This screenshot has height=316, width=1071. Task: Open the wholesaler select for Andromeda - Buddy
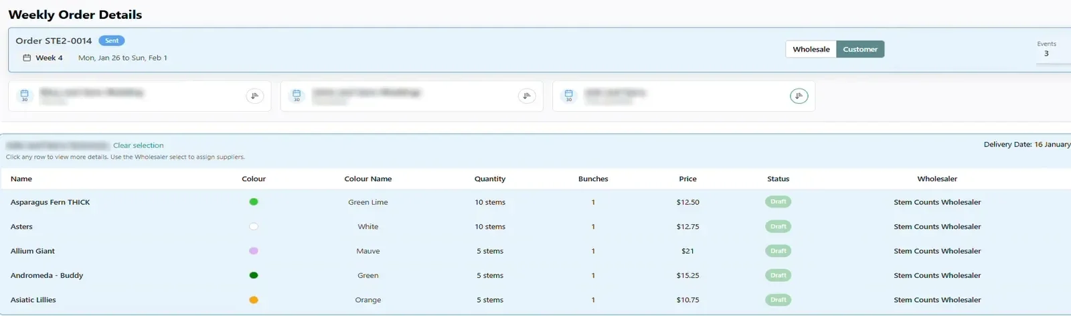[x=937, y=276]
